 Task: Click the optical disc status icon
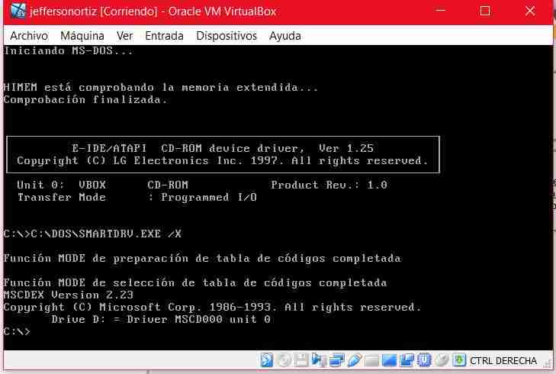[x=284, y=360]
